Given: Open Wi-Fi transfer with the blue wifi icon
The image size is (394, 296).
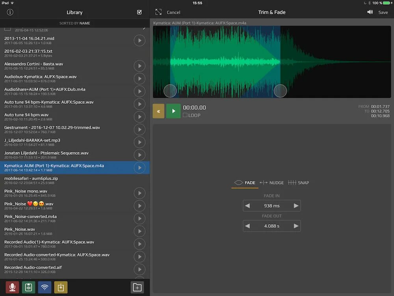Looking at the screenshot, I should pyautogui.click(x=45, y=287).
